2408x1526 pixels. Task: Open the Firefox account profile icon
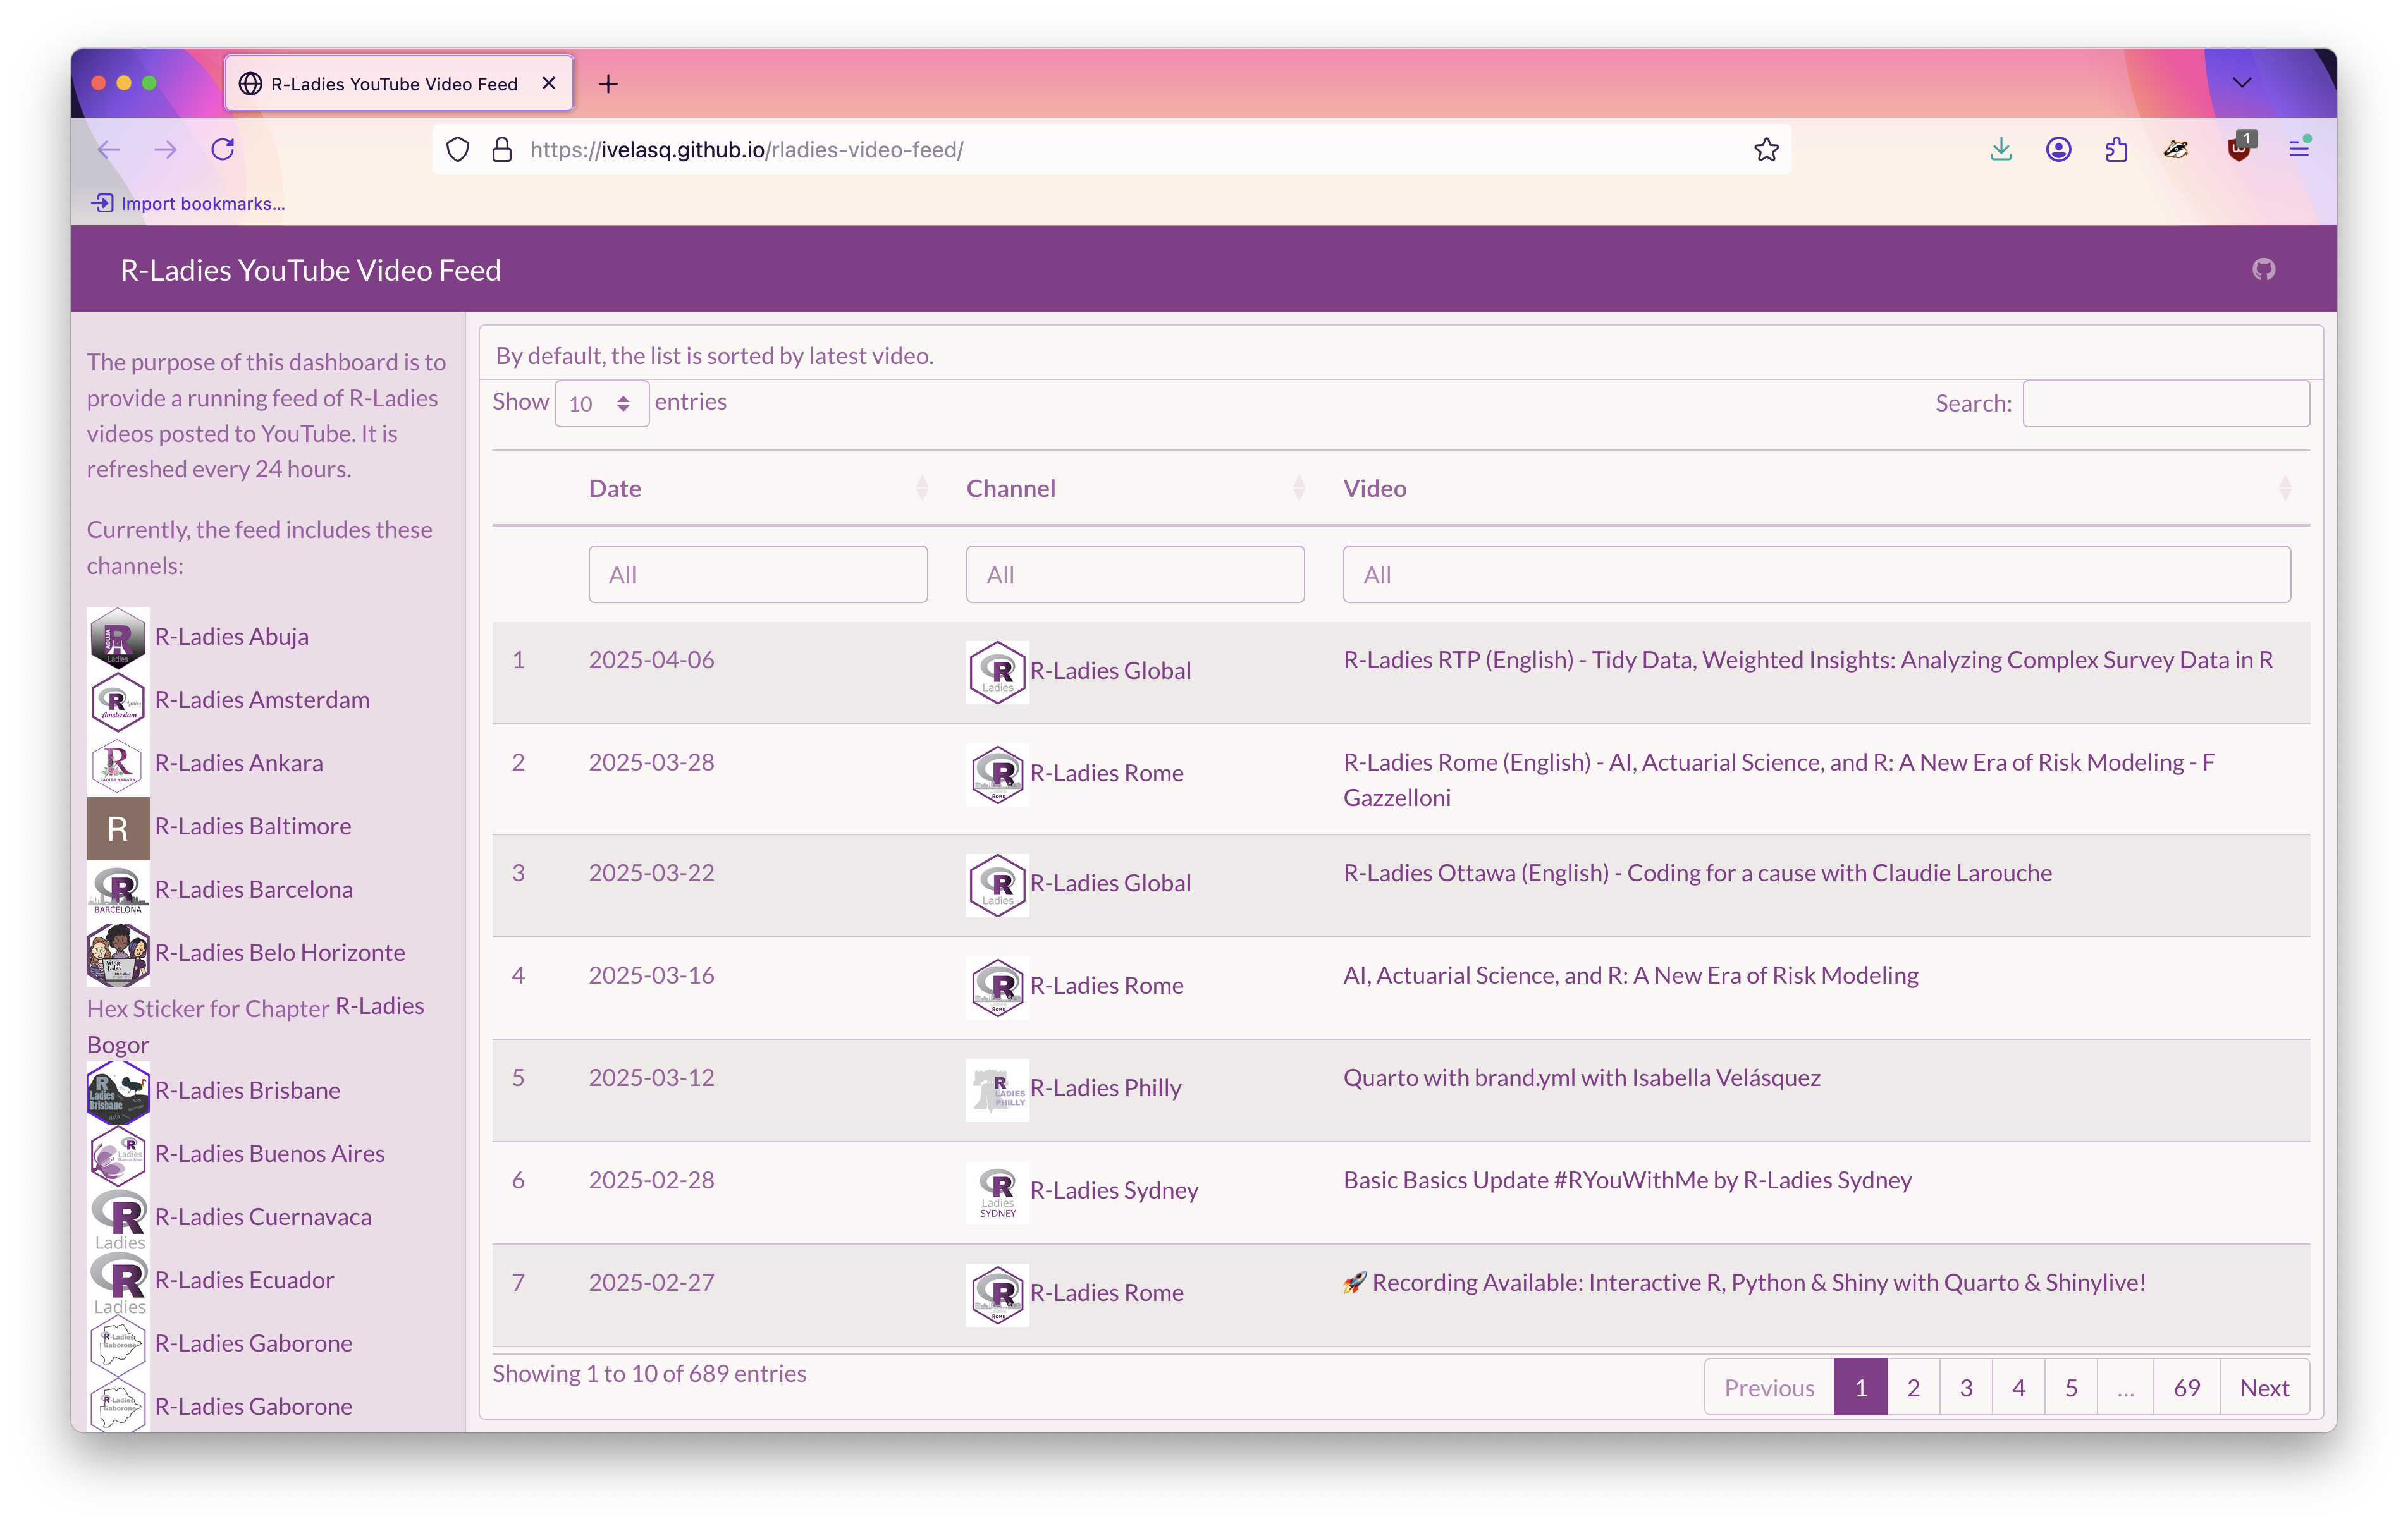2058,149
